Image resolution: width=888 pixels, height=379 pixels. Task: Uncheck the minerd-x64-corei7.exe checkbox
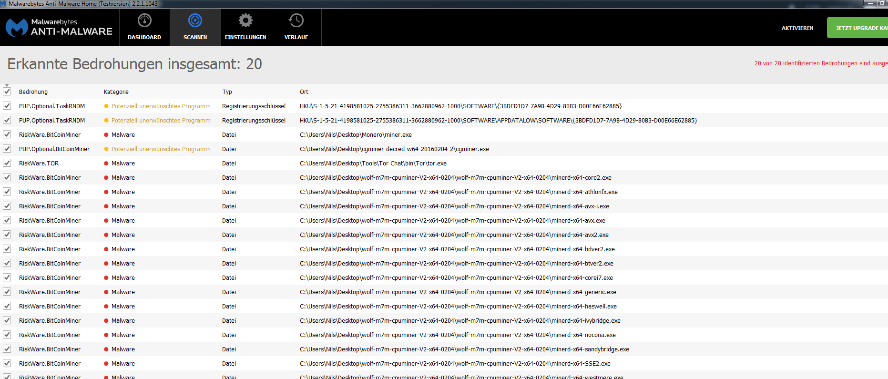7,277
